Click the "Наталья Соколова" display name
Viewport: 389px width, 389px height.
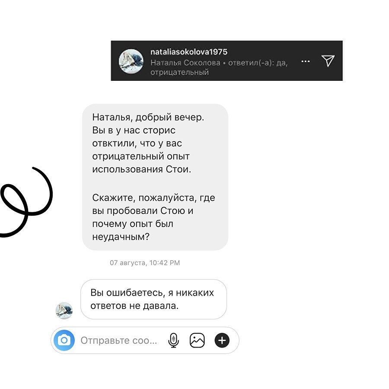[185, 63]
